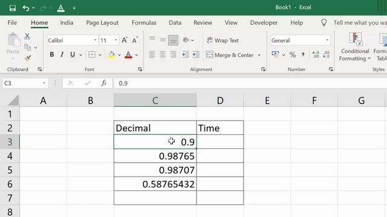
Task: Toggle Bold formatting
Action: [52, 54]
